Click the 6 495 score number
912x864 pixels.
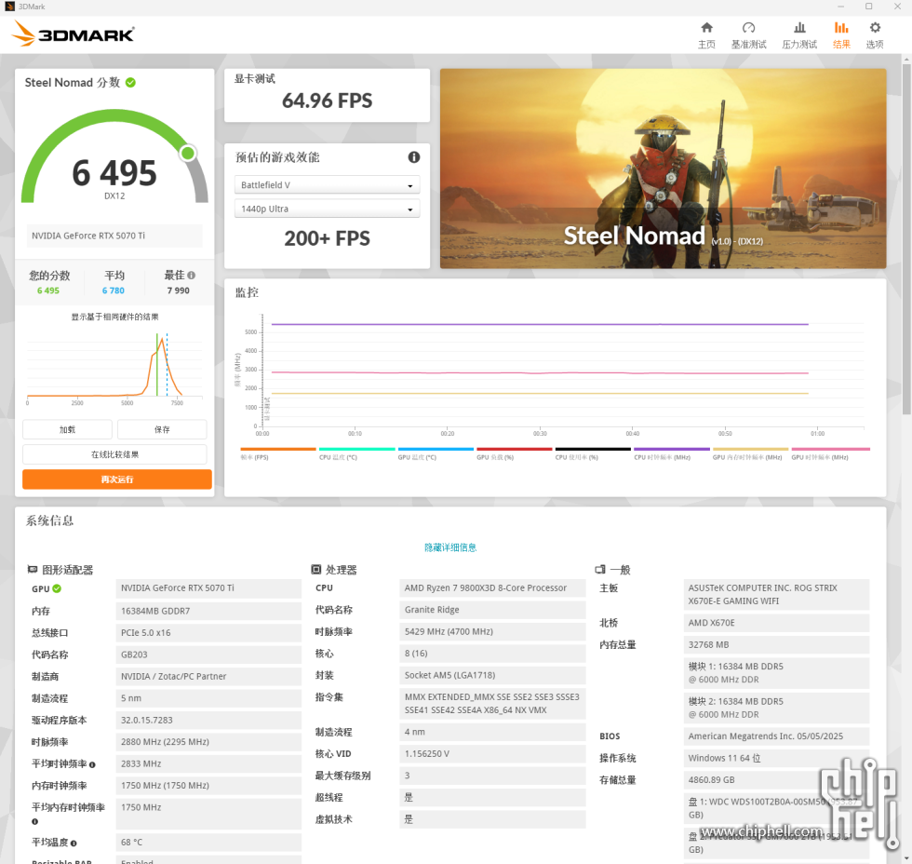114,173
